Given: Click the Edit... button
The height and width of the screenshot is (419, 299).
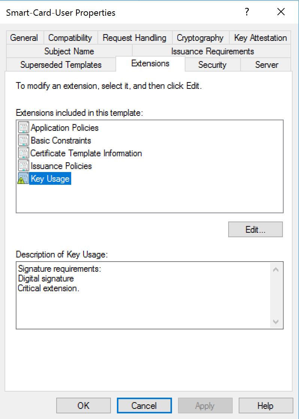Looking at the screenshot, I should pos(256,229).
